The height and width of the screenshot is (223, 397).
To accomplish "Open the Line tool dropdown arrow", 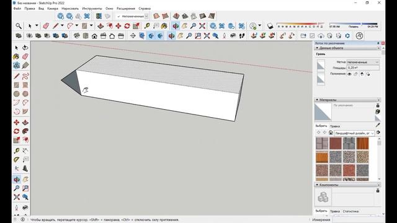I will [62, 26].
